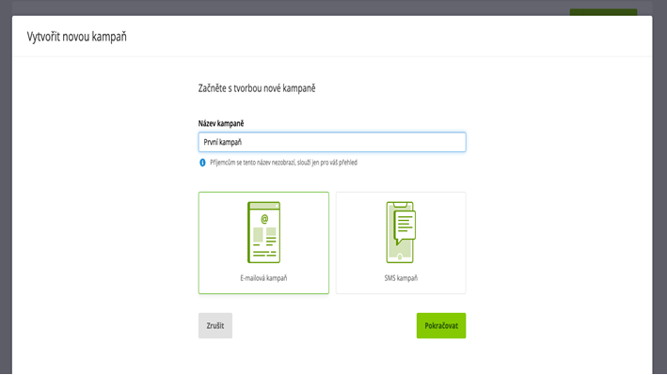Click the "Začněte s tvorbou nové kampaně" heading
The image size is (667, 375).
tap(257, 88)
